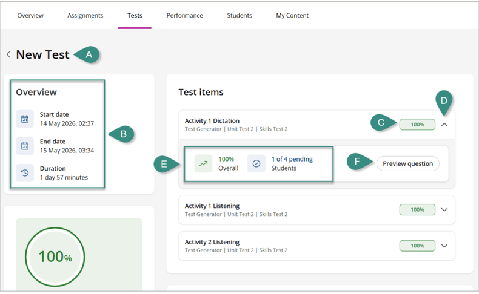Screen dimensions: 479x294
Task: Click the Overall trend arrow icon
Action: pyautogui.click(x=203, y=163)
